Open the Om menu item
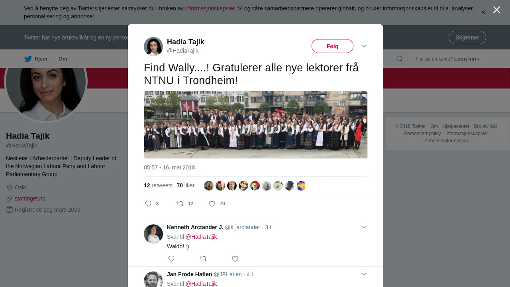This screenshot has width=510, height=287. click(x=63, y=59)
